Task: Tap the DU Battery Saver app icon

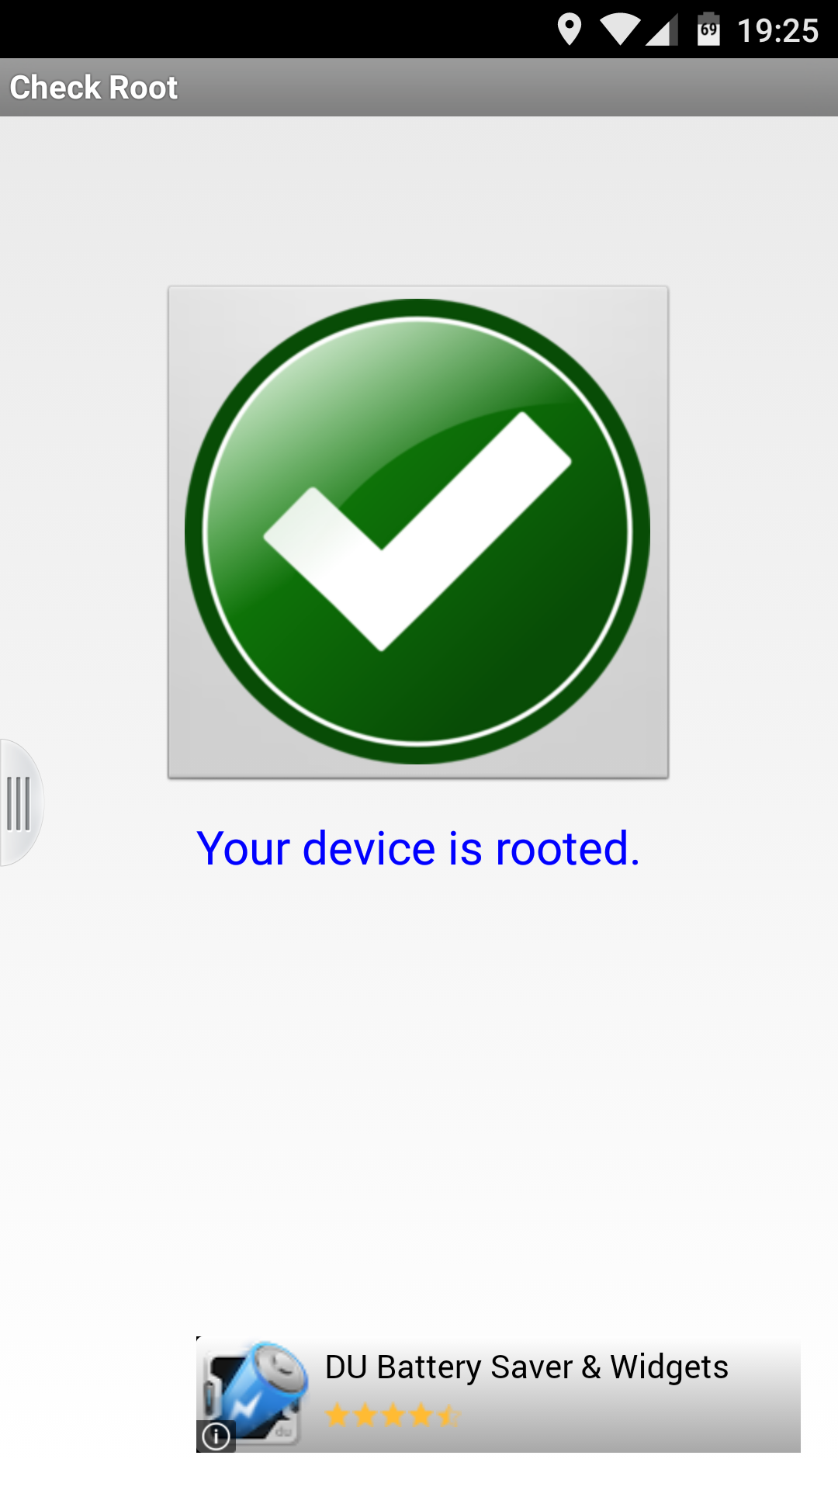Action: [x=255, y=1394]
